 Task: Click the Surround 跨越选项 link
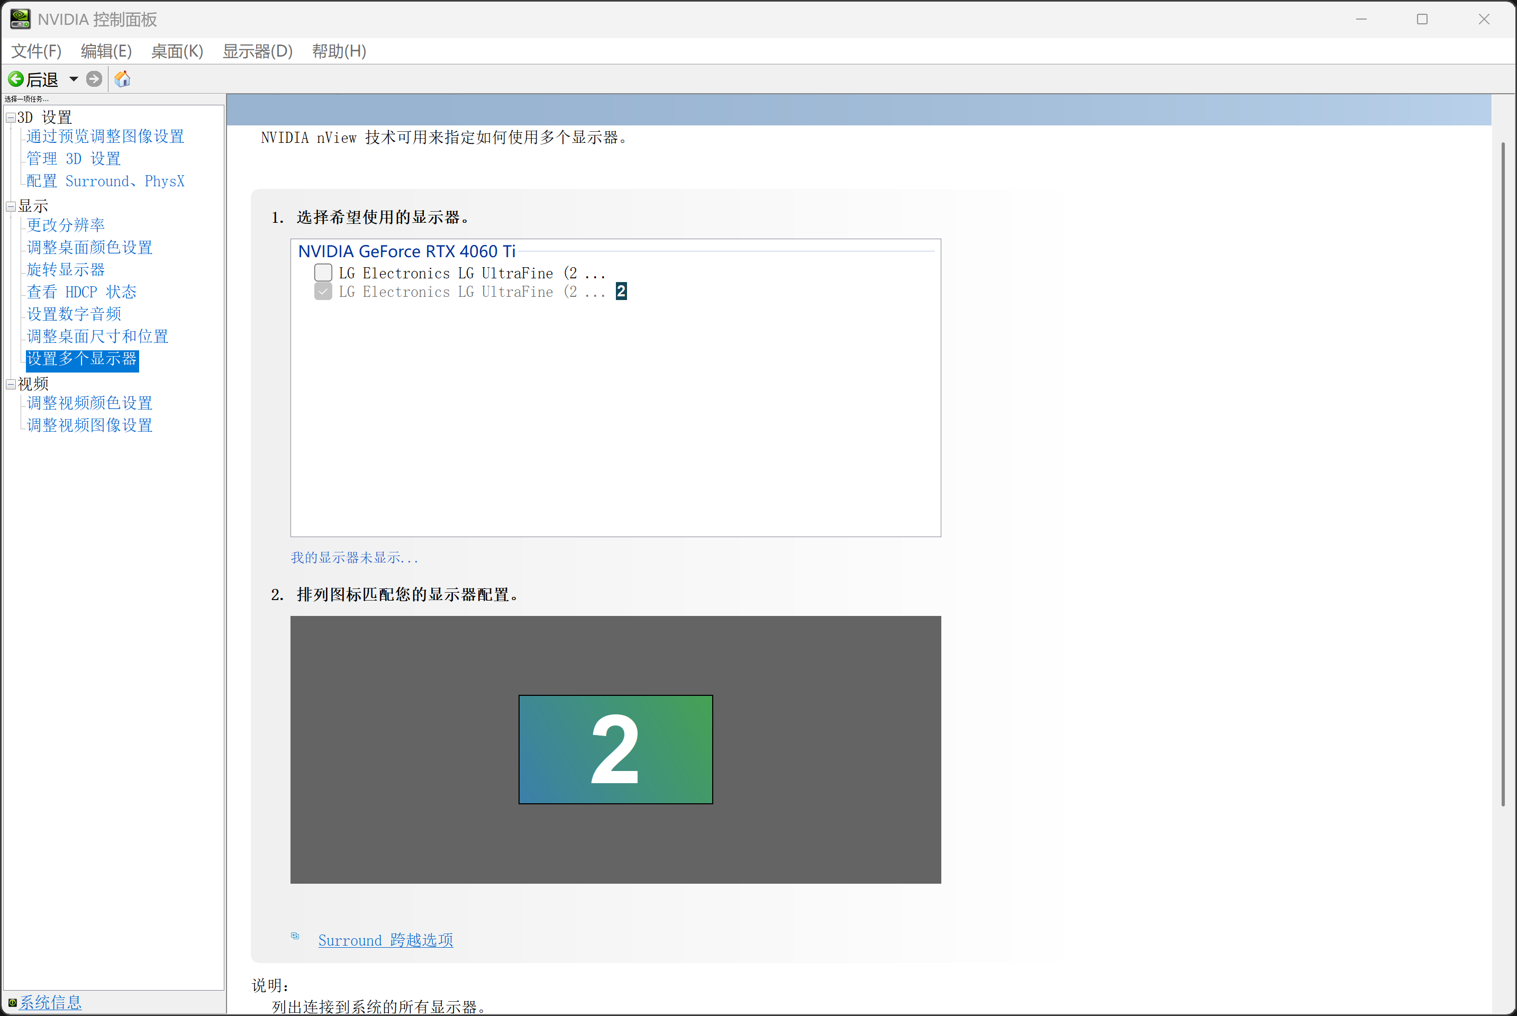coord(385,940)
